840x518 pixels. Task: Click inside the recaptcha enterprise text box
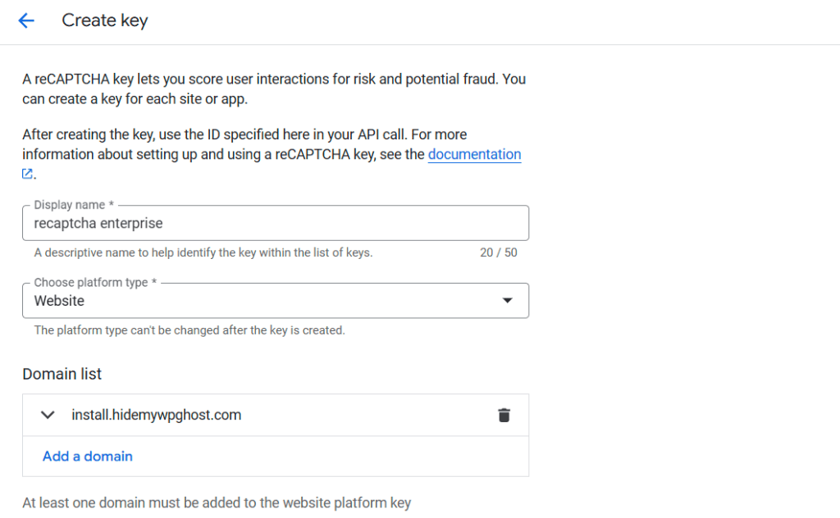[275, 223]
